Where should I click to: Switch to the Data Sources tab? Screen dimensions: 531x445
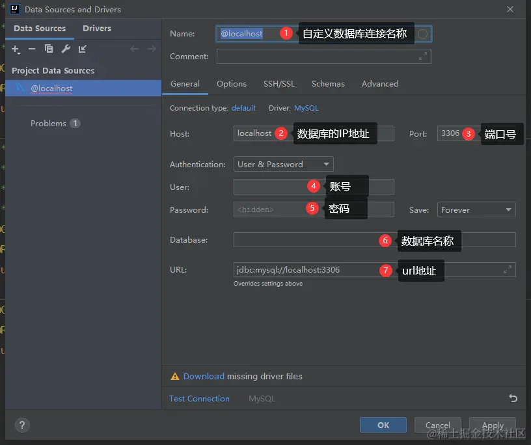click(40, 29)
